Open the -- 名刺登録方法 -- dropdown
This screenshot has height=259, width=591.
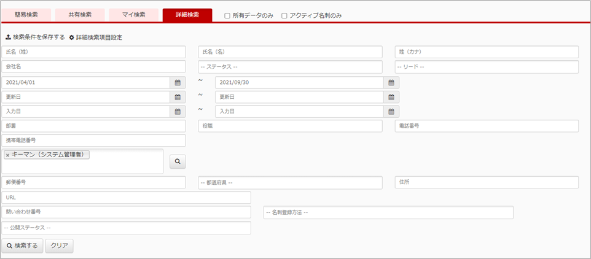click(388, 212)
